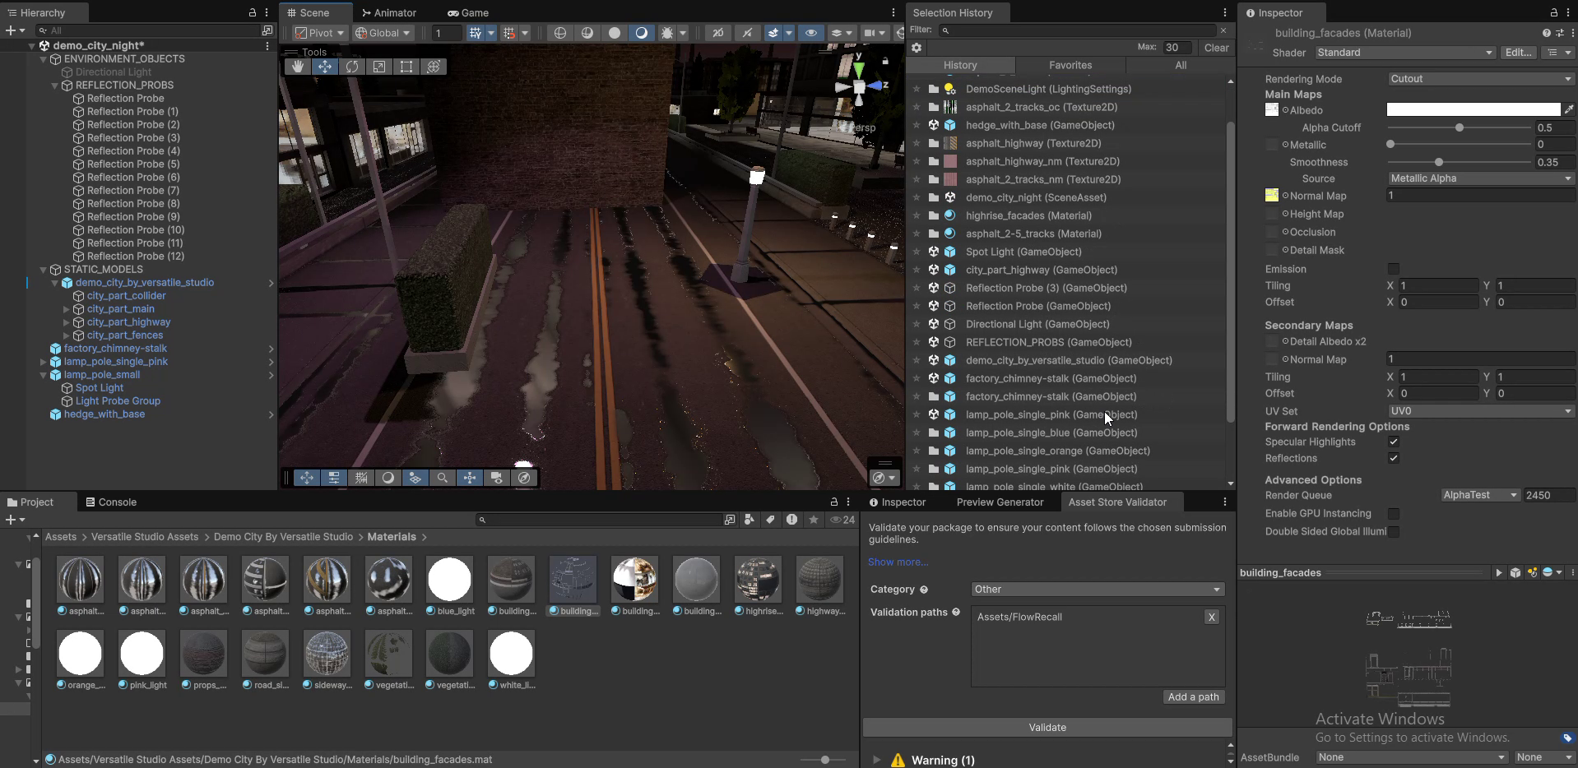The width and height of the screenshot is (1578, 768).
Task: Open the Global handle rotation dropdown
Action: coord(383,33)
